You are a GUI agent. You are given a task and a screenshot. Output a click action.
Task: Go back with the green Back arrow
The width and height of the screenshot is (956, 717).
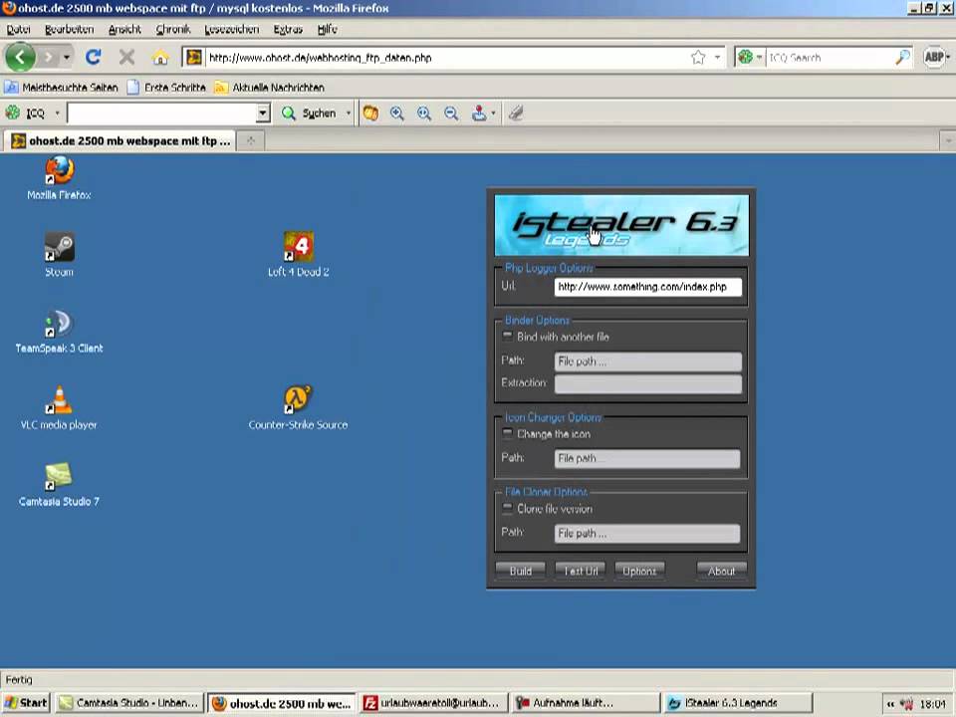tap(20, 58)
